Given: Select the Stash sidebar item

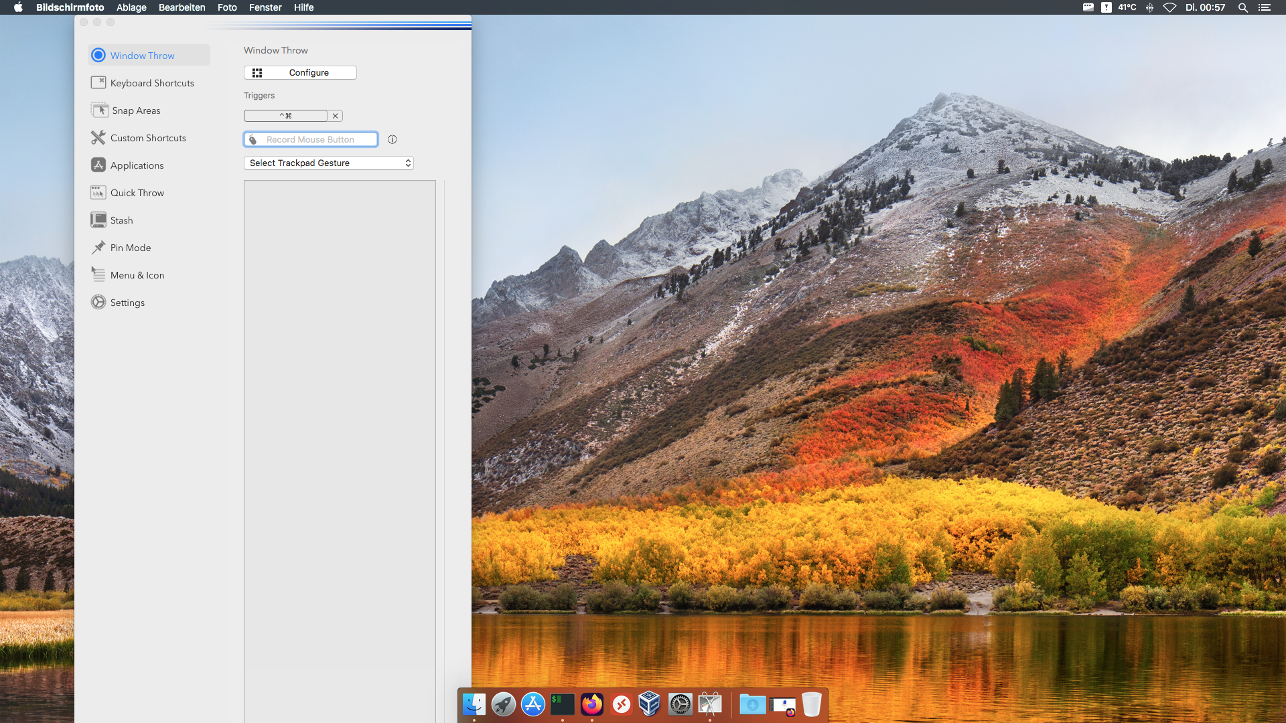Looking at the screenshot, I should pos(121,220).
